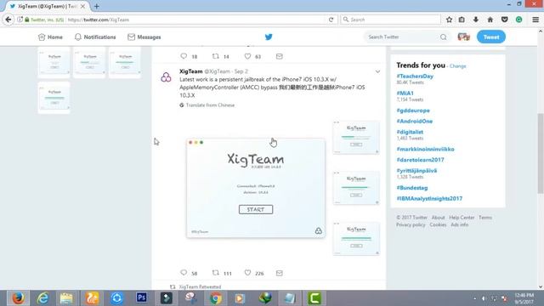Open the About footer link

(x=438, y=218)
